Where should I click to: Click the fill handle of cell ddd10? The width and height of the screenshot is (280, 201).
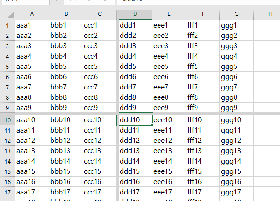point(152,125)
